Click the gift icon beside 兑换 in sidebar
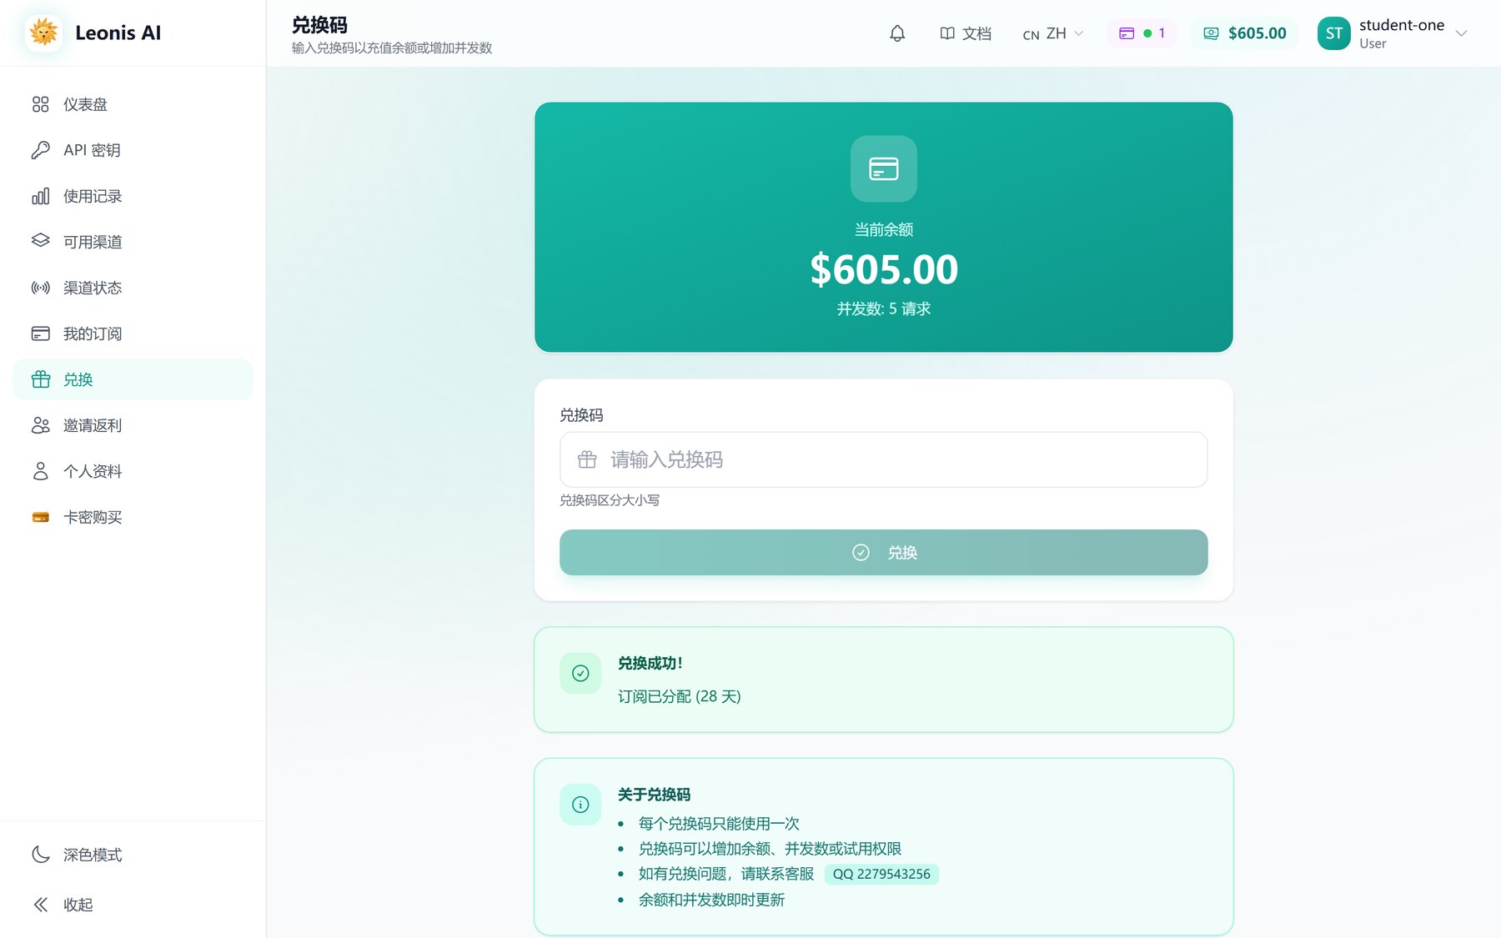1501x938 pixels. coord(40,379)
